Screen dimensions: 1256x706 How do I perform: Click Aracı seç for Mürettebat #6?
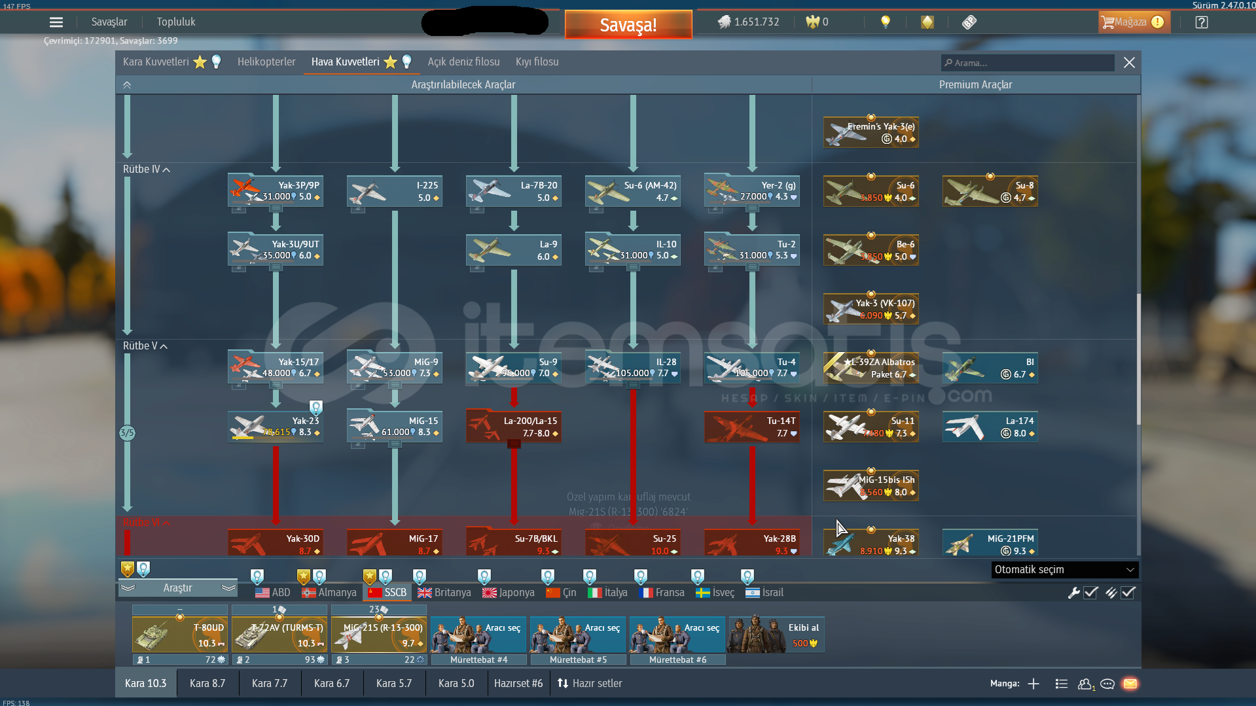pyautogui.click(x=678, y=635)
